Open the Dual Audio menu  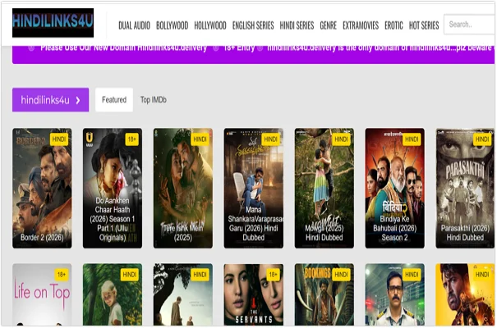point(134,25)
